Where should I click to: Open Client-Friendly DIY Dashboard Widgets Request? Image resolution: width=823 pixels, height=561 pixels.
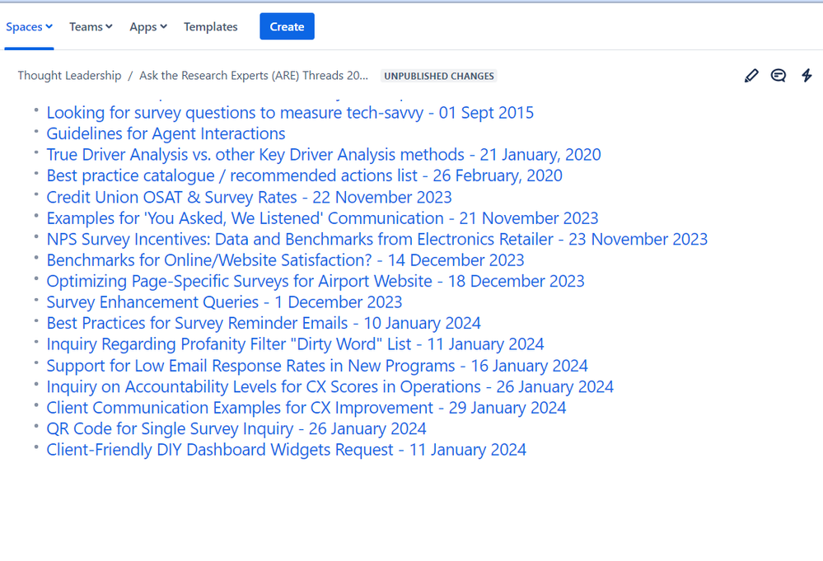pyautogui.click(x=287, y=449)
